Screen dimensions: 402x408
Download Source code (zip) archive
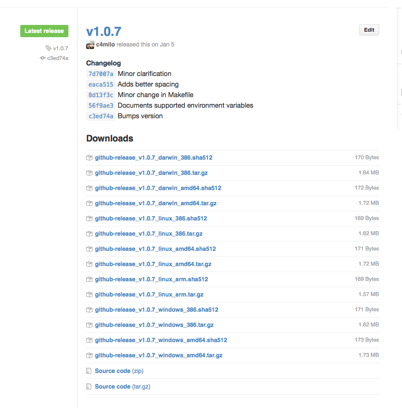coord(113,371)
